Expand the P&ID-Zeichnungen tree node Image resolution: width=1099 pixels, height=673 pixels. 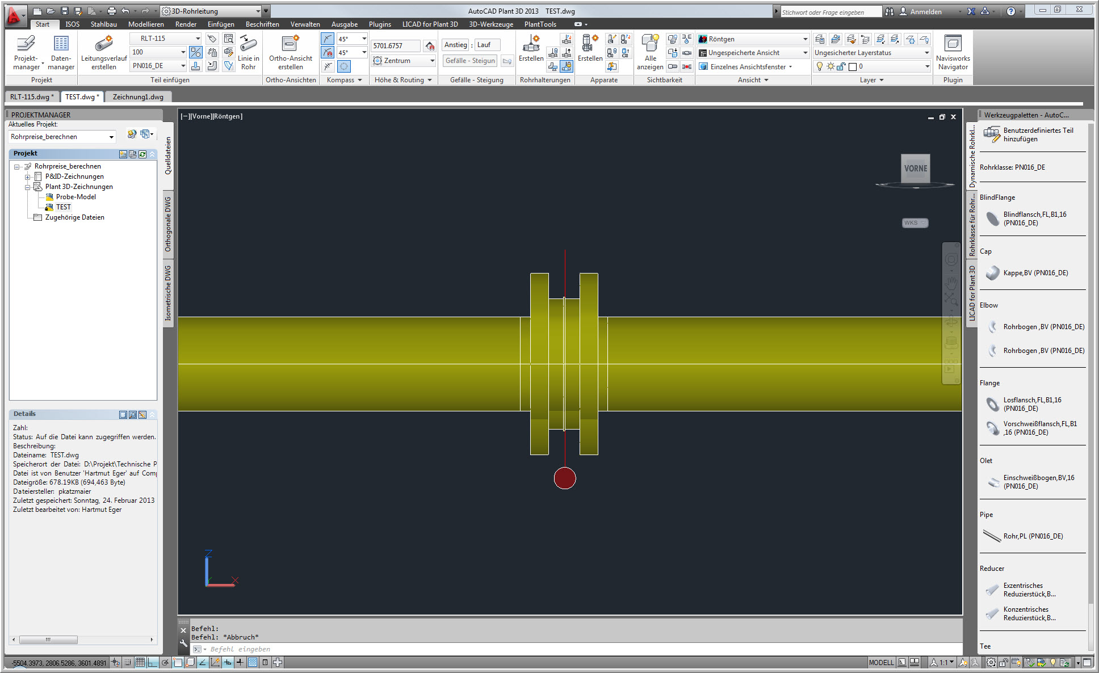click(x=27, y=177)
